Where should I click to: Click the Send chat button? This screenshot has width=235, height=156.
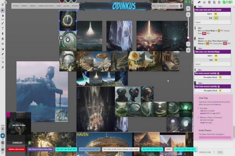(x=220, y=152)
